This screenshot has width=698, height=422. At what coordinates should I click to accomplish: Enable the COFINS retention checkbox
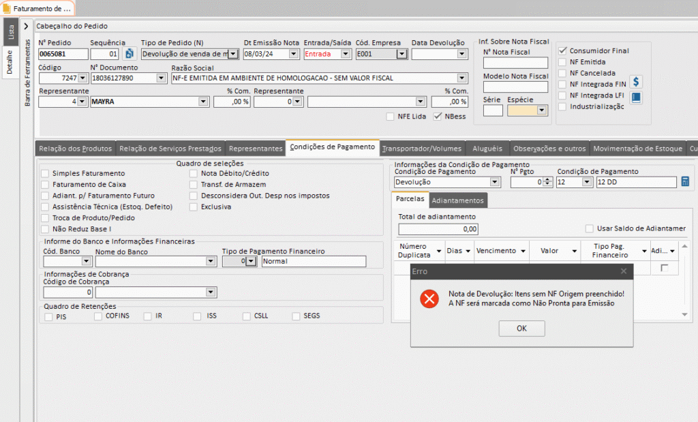pyautogui.click(x=98, y=316)
